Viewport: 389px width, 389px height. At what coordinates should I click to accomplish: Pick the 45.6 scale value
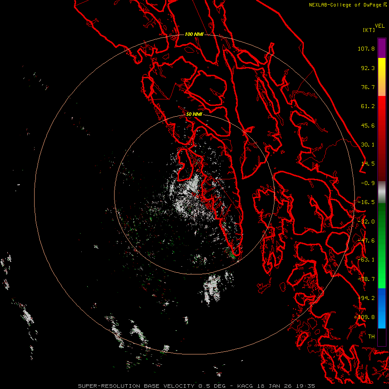click(x=368, y=125)
